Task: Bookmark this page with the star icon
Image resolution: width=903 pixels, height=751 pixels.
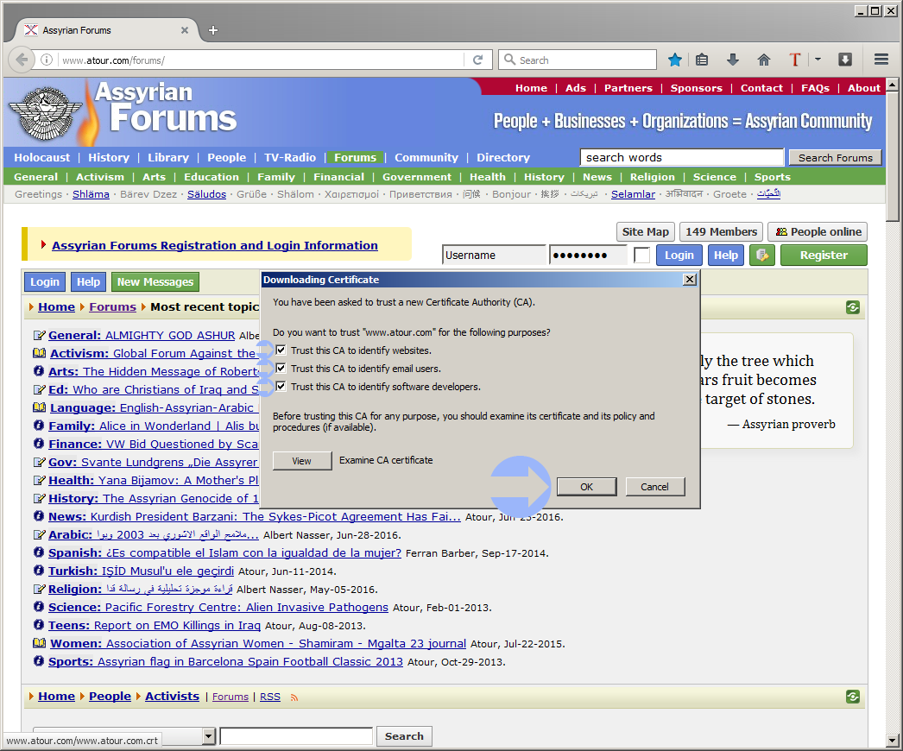Action: pos(675,60)
